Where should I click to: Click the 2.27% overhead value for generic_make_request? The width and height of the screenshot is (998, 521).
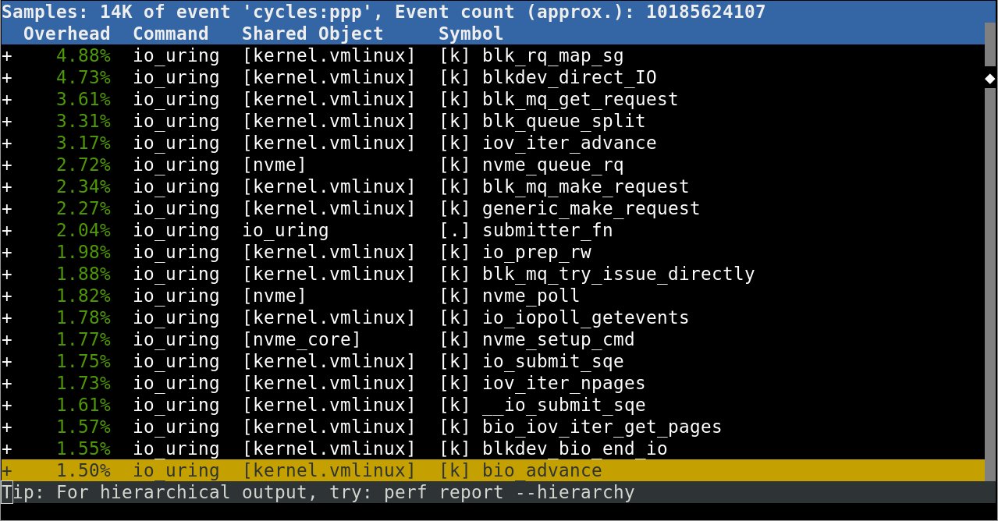(83, 209)
